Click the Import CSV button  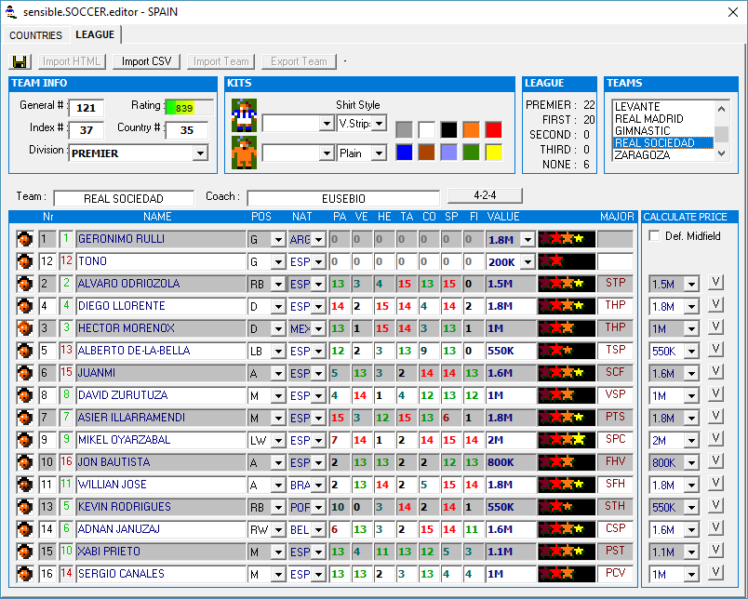(146, 61)
